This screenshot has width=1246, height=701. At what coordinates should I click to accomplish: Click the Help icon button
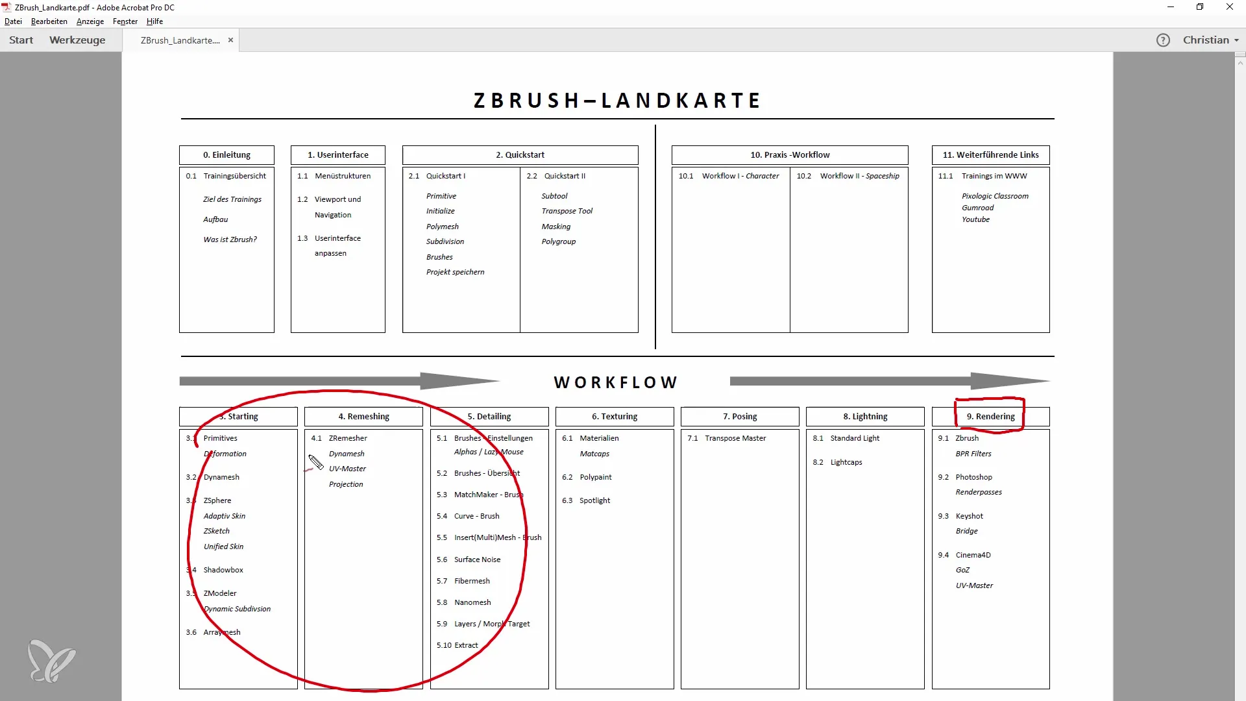(x=1162, y=40)
